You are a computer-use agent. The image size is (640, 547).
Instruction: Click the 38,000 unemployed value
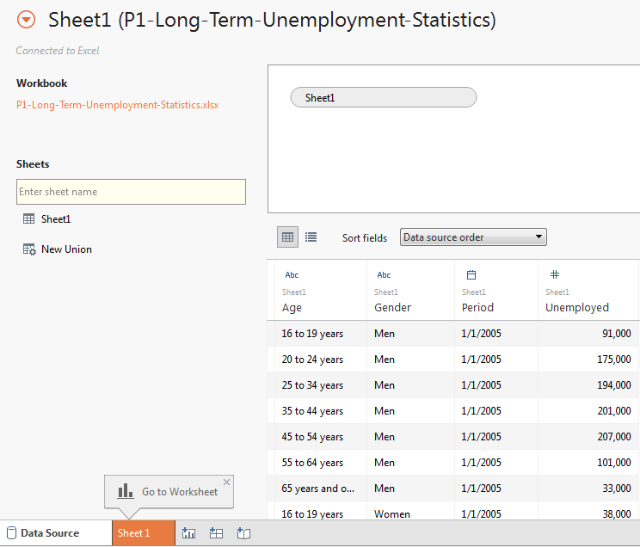(616, 514)
